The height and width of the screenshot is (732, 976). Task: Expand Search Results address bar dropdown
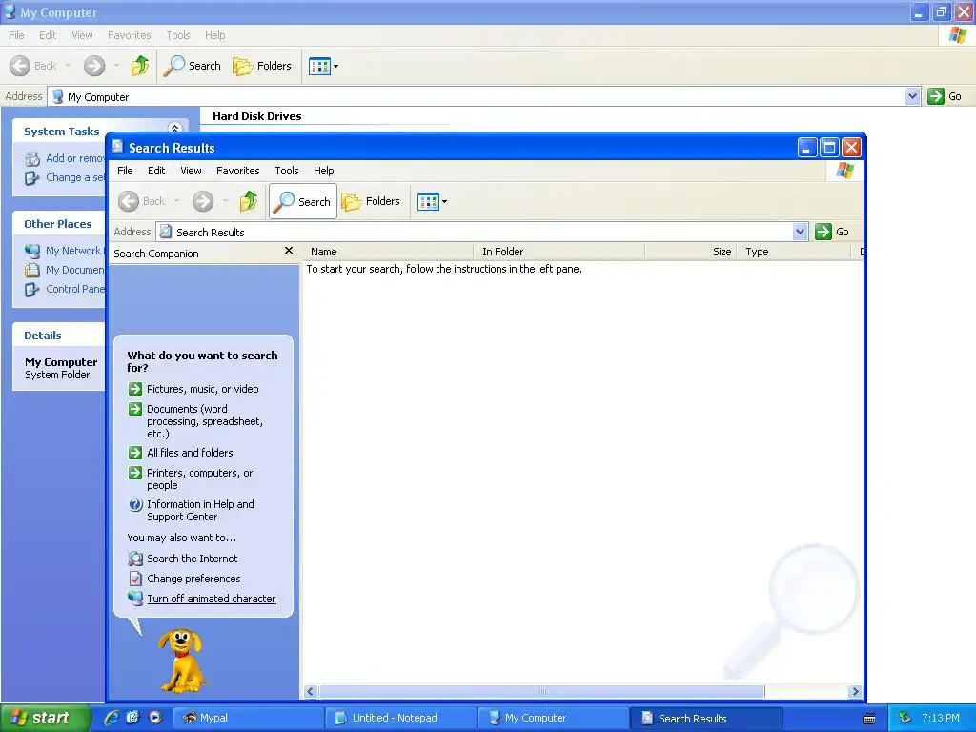point(801,232)
